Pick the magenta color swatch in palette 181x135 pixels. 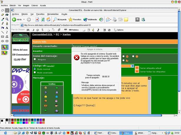tap(26, 123)
